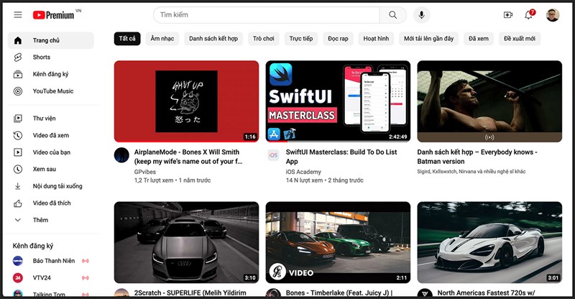Open the Batman workout mix thumbnail
575x299 pixels.
[x=489, y=101]
